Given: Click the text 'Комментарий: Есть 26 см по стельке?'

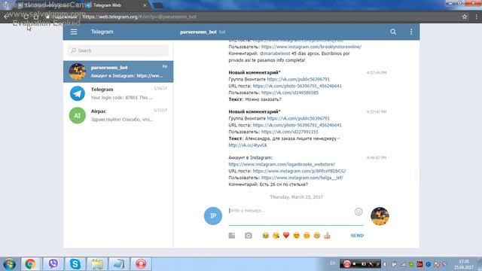Looking at the screenshot, I should pyautogui.click(x=268, y=184).
